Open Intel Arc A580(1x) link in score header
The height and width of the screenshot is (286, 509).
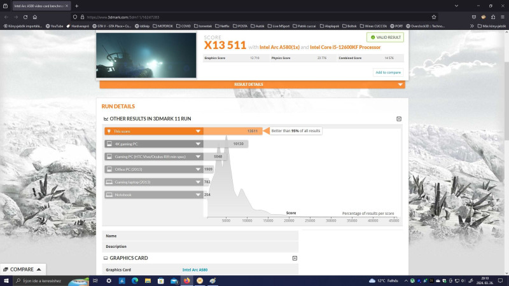click(x=279, y=47)
